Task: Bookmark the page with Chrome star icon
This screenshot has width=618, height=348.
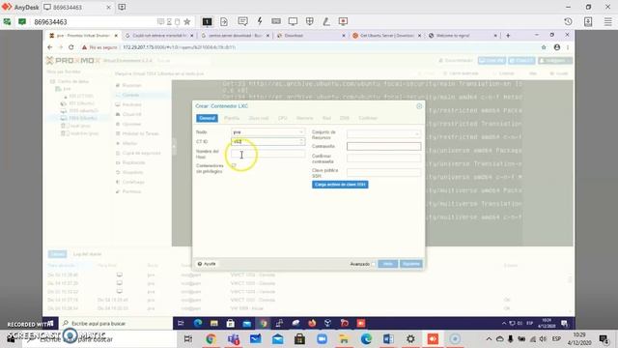Action: [x=544, y=47]
